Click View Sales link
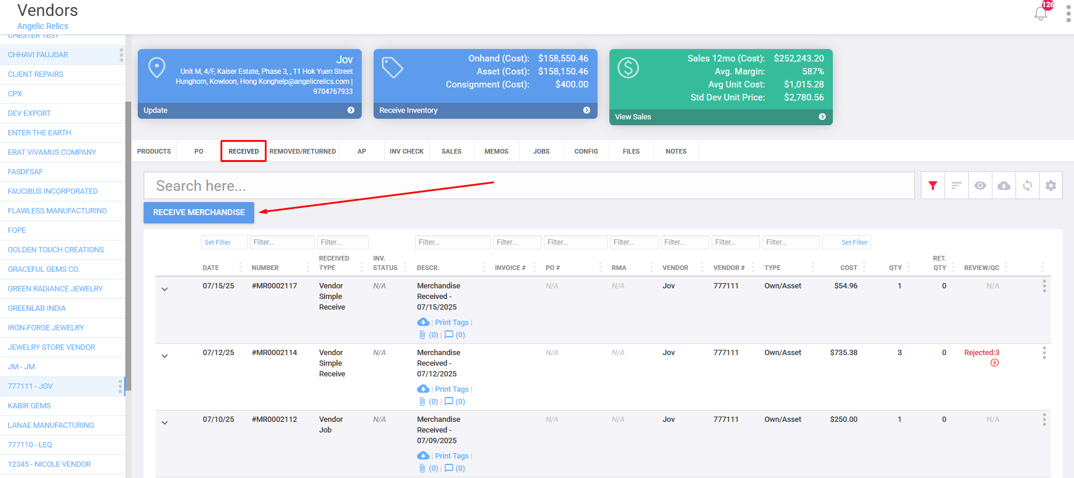1074x478 pixels. [633, 117]
